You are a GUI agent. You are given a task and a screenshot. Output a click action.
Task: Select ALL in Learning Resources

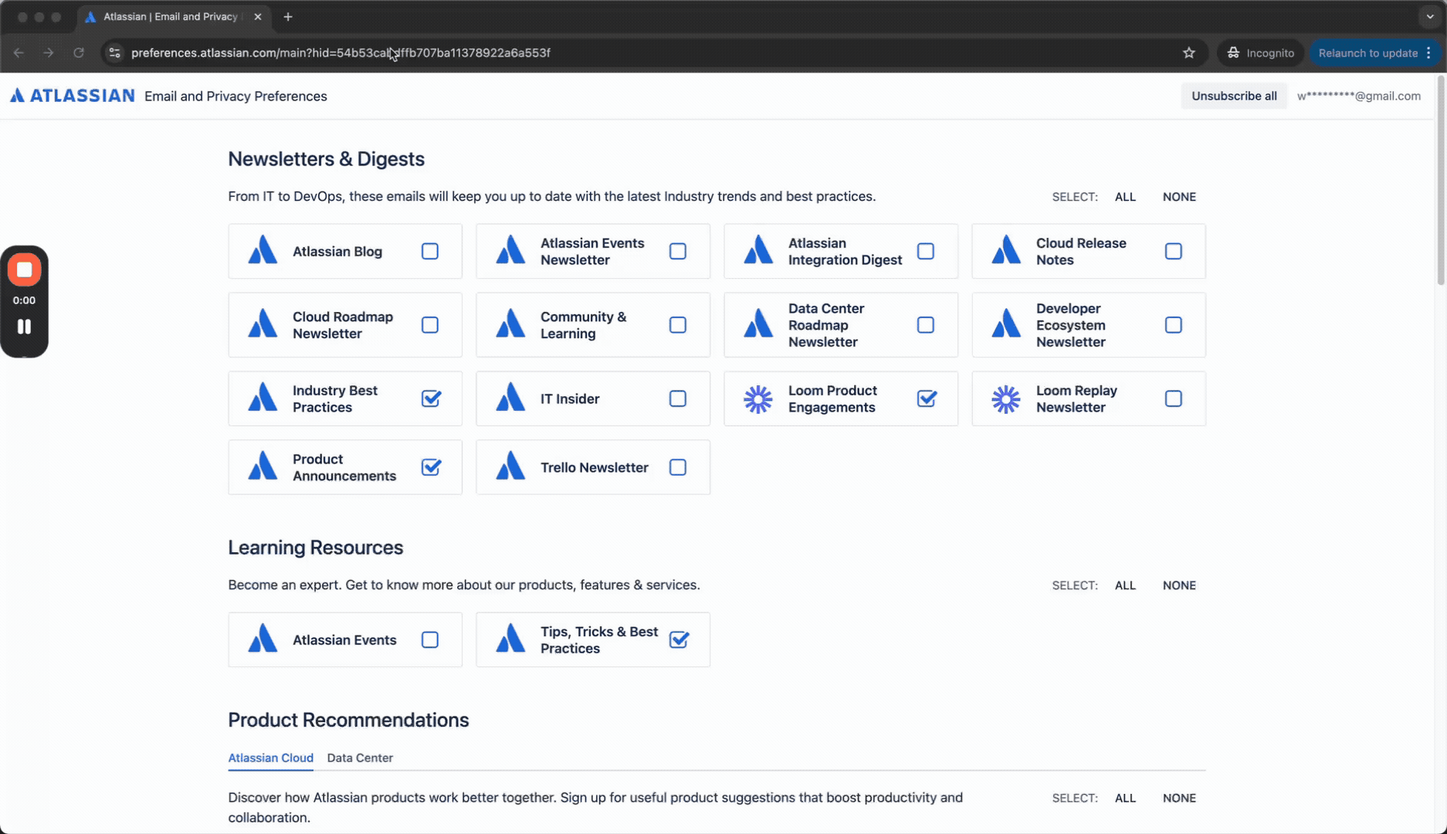tap(1125, 585)
